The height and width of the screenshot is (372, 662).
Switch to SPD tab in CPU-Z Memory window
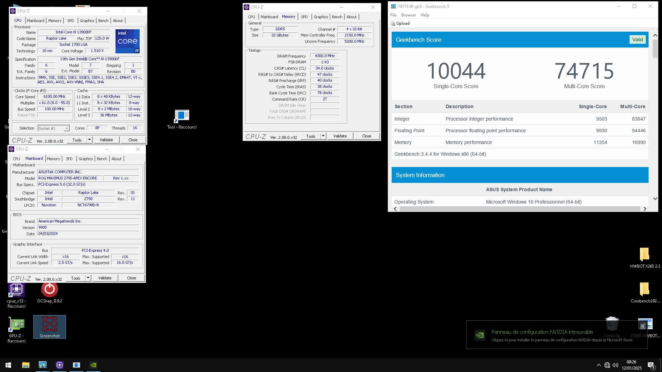(304, 17)
